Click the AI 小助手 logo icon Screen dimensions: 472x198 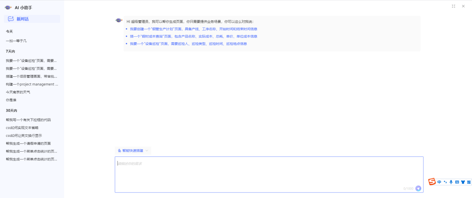8,7
